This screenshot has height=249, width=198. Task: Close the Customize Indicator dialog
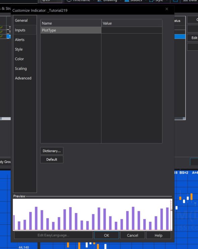click(167, 9)
